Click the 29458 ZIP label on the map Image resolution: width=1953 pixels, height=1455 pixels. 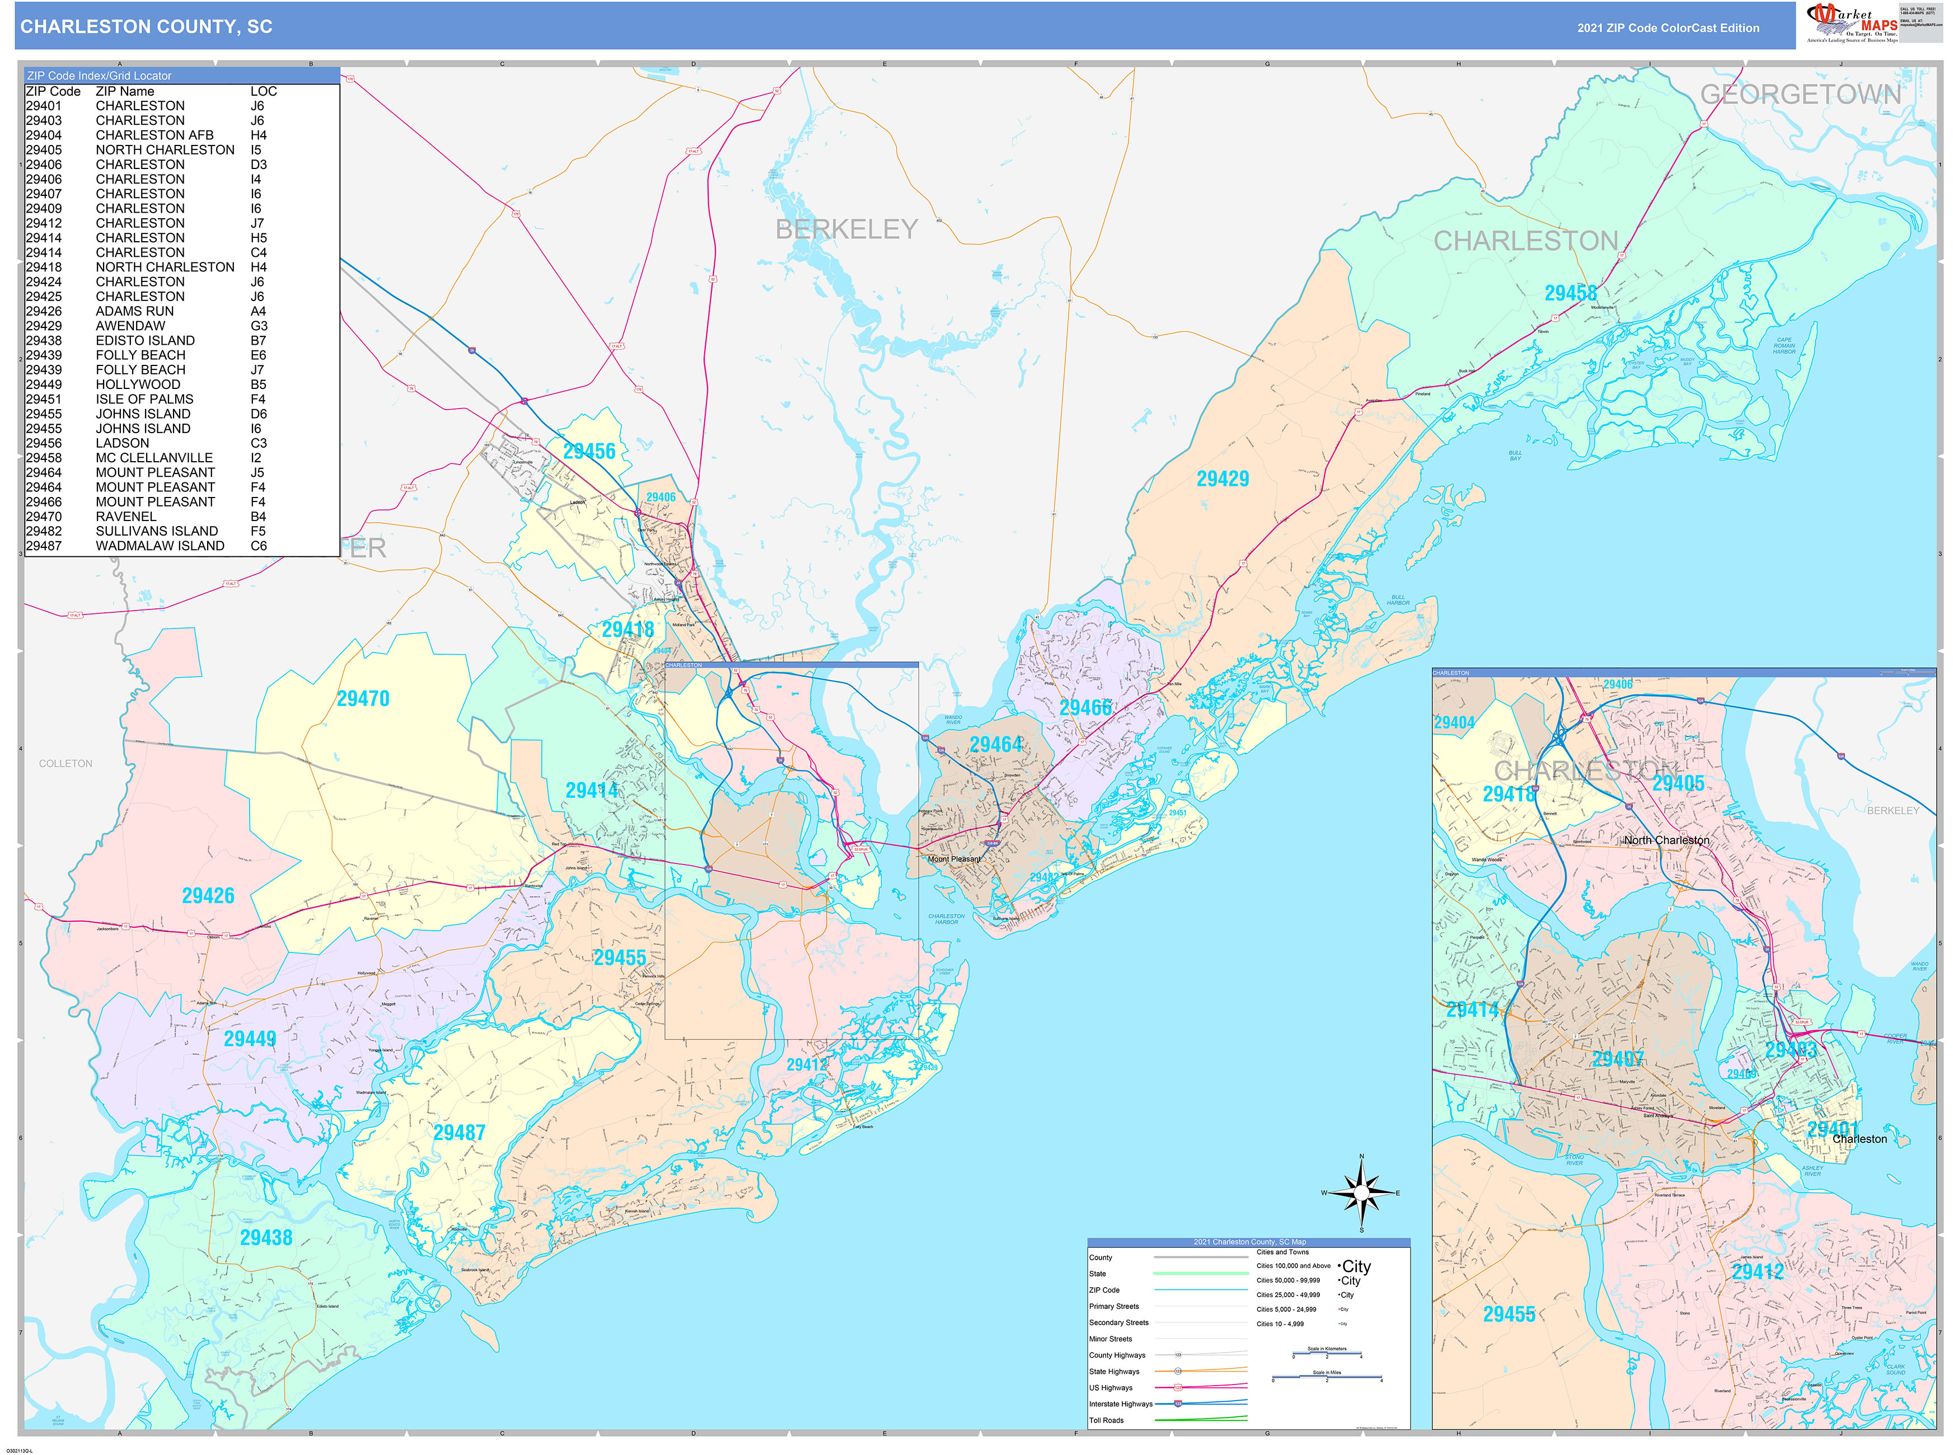1571,293
